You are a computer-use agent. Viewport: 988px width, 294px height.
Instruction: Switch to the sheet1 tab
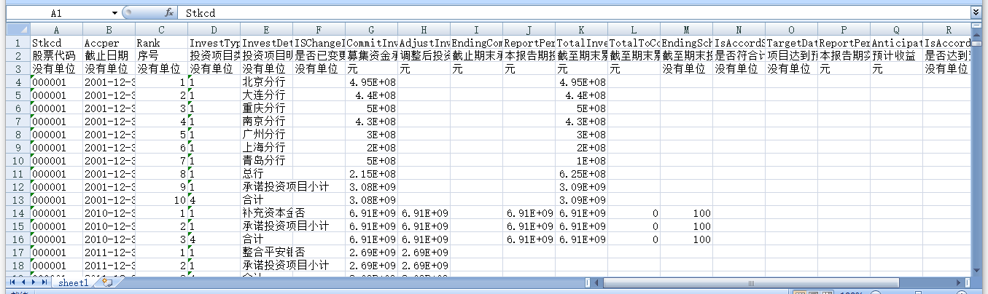[74, 282]
